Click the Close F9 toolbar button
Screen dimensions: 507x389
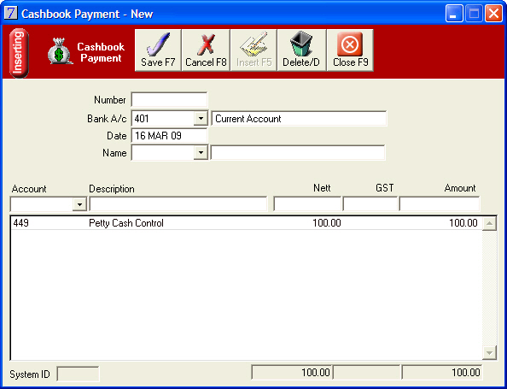point(350,50)
